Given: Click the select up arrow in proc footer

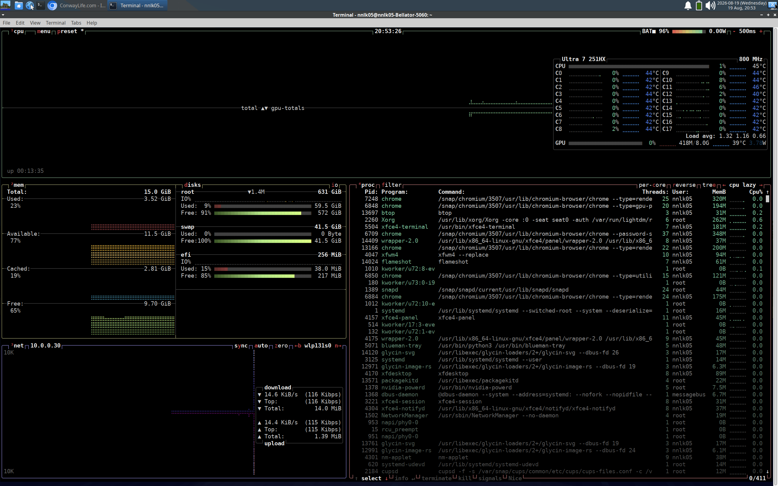Looking at the screenshot, I should (356, 478).
